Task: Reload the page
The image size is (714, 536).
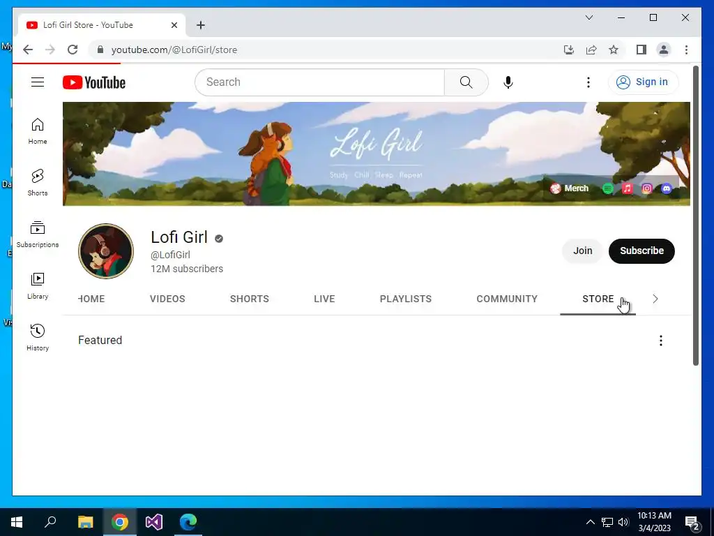Action: pos(73,50)
